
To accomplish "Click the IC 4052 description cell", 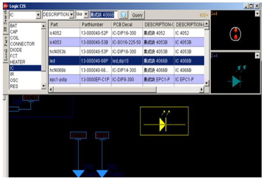I will [x=189, y=33].
